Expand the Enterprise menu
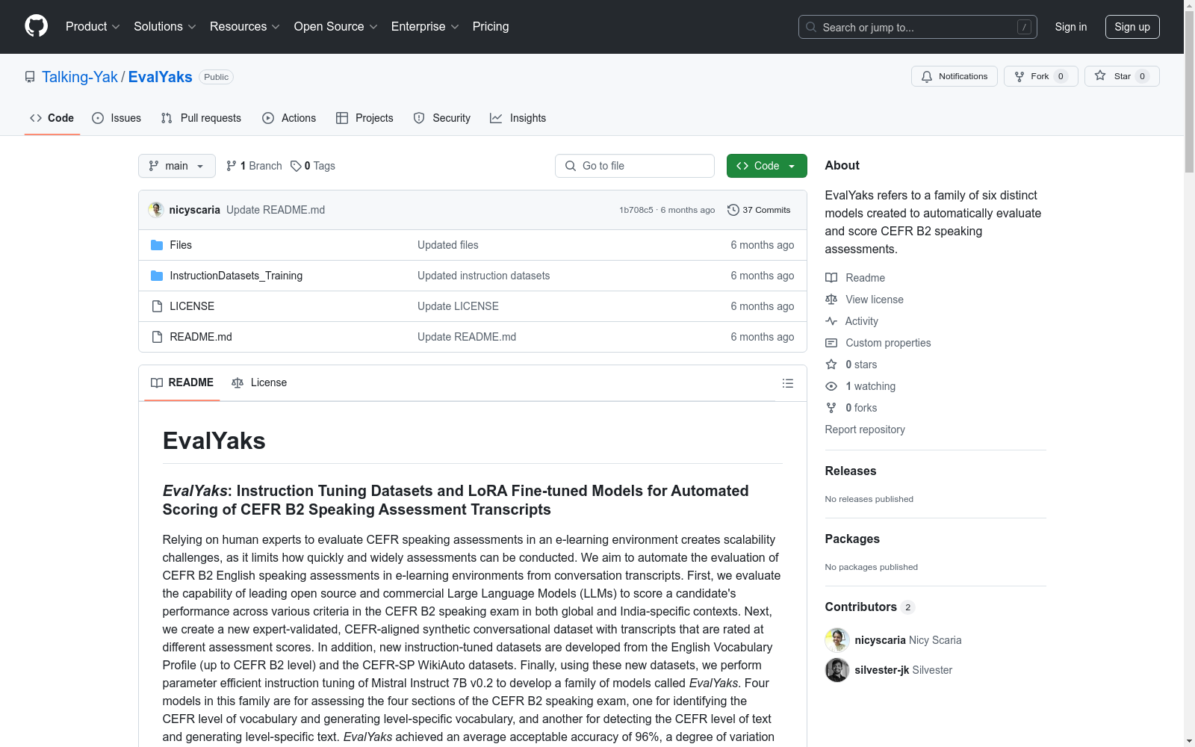The width and height of the screenshot is (1195, 747). click(425, 27)
